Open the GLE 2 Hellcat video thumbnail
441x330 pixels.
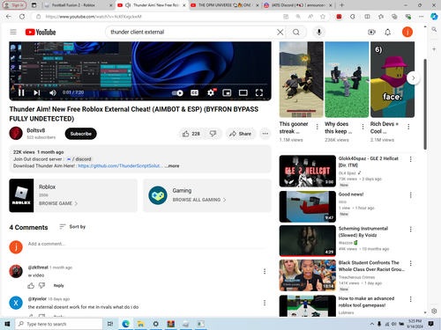[x=308, y=171]
